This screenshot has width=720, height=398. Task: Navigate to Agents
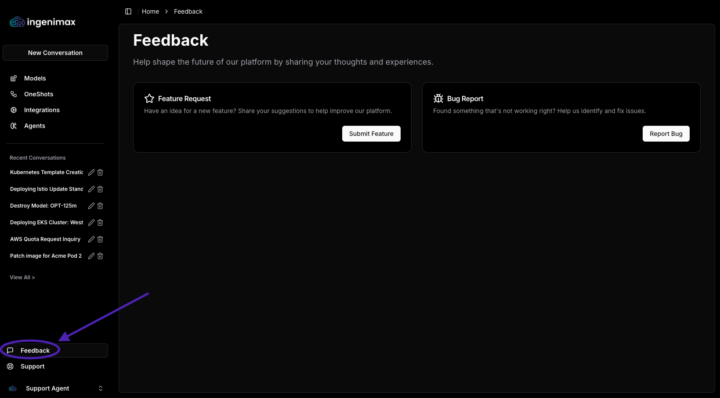34,126
